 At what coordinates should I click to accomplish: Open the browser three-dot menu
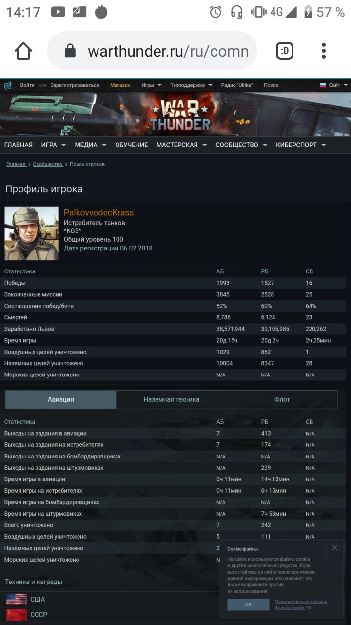(324, 51)
